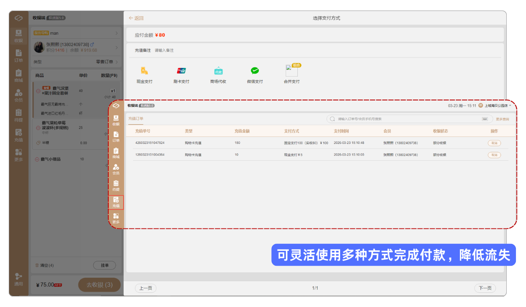
Task: Pay with 微信支付 WeChat icon
Action: (x=255, y=71)
